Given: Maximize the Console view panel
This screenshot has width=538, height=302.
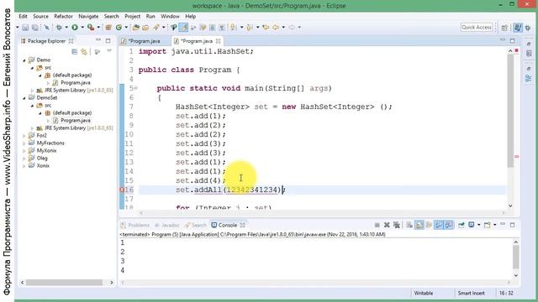Looking at the screenshot, I should coord(512,225).
